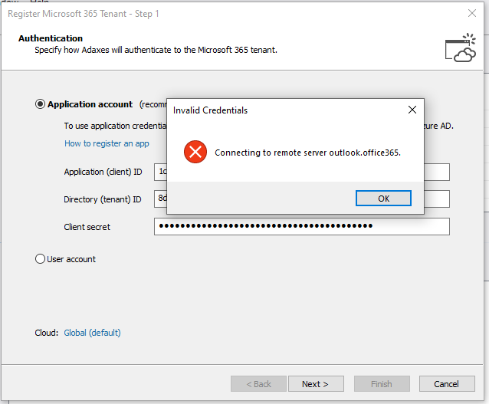Click 'Specify how Adaxes will authenticate' description
Viewport: 489px width, 404px height.
[156, 50]
